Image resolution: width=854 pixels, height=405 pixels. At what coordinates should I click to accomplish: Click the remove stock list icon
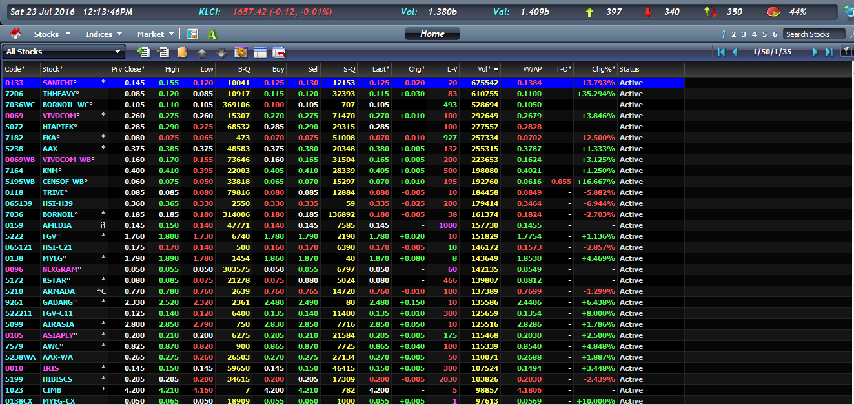click(x=163, y=52)
